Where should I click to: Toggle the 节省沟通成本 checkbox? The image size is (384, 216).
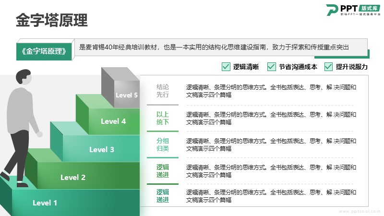click(272, 67)
